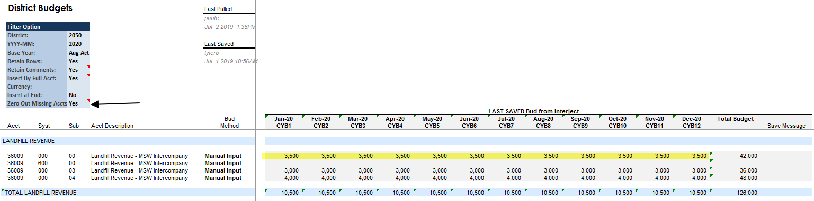Image resolution: width=814 pixels, height=201 pixels.
Task: Click the Mar-20 CYB3 column header
Action: (x=358, y=122)
